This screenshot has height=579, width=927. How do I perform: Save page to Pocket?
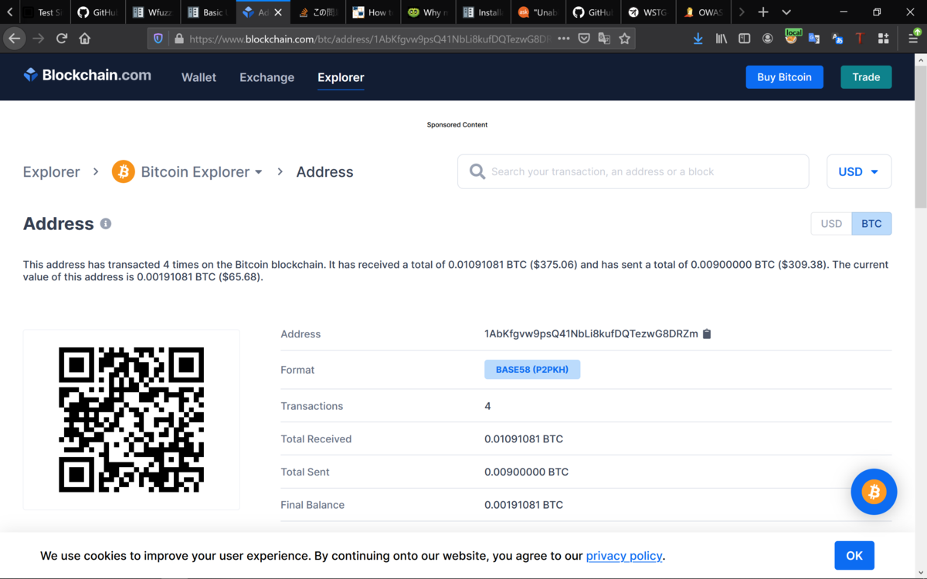[x=584, y=39]
